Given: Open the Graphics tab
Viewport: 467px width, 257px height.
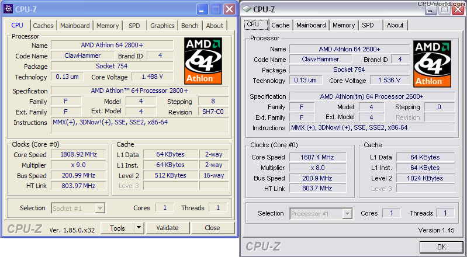Looking at the screenshot, I should pyautogui.click(x=162, y=26).
